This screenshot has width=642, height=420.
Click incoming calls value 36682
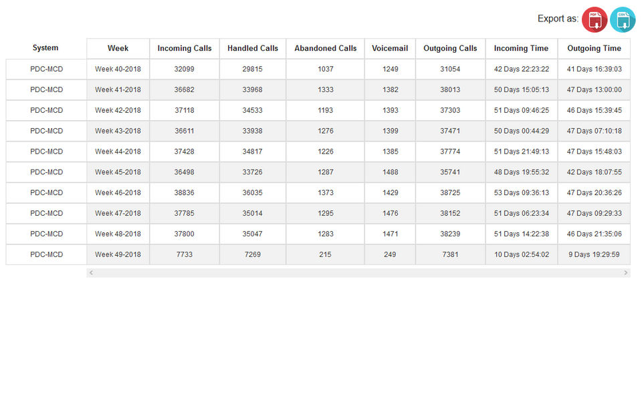pyautogui.click(x=185, y=90)
